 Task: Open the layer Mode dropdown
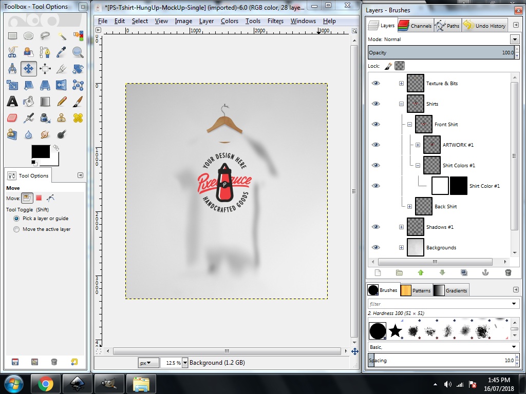point(515,40)
